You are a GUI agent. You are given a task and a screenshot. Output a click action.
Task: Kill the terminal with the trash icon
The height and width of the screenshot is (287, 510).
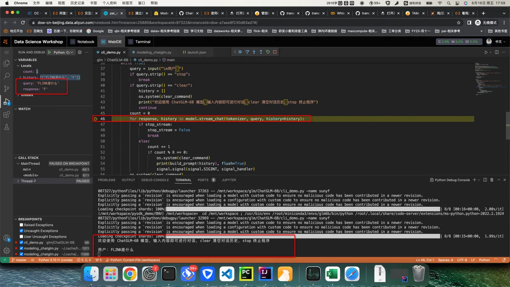(x=492, y=180)
